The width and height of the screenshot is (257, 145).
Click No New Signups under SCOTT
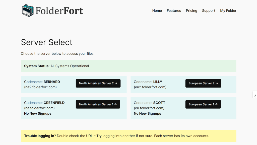pos(147,113)
